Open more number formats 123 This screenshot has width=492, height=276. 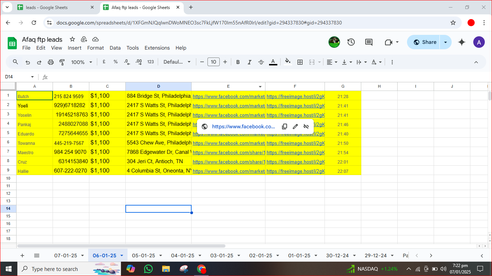(151, 62)
